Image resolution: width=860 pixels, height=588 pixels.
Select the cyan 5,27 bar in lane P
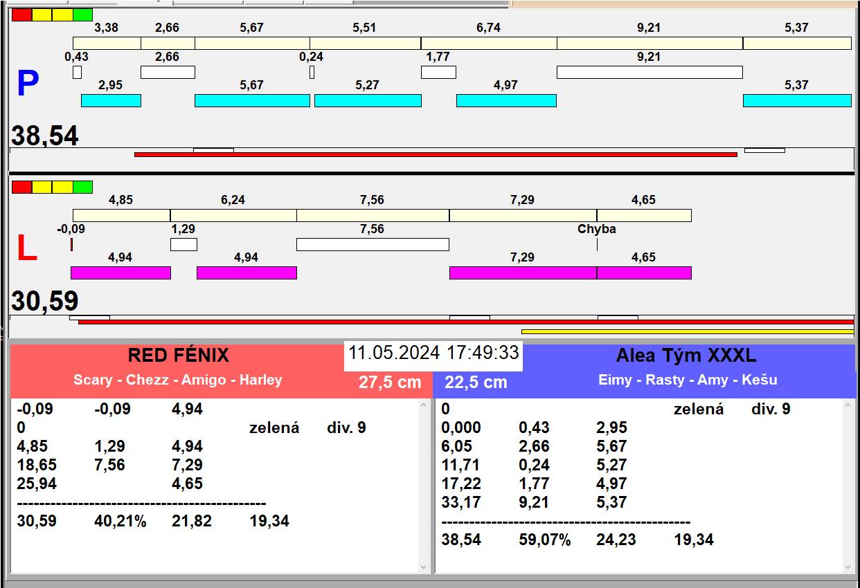pos(368,101)
